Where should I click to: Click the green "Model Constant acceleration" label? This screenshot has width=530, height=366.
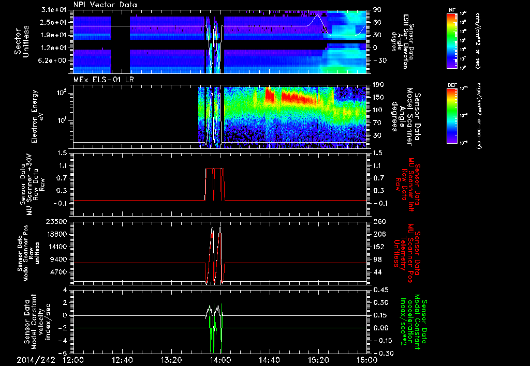pyautogui.click(x=414, y=322)
